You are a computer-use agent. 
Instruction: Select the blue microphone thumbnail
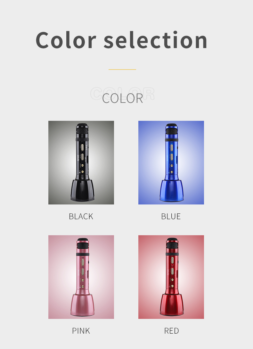pos(171,162)
